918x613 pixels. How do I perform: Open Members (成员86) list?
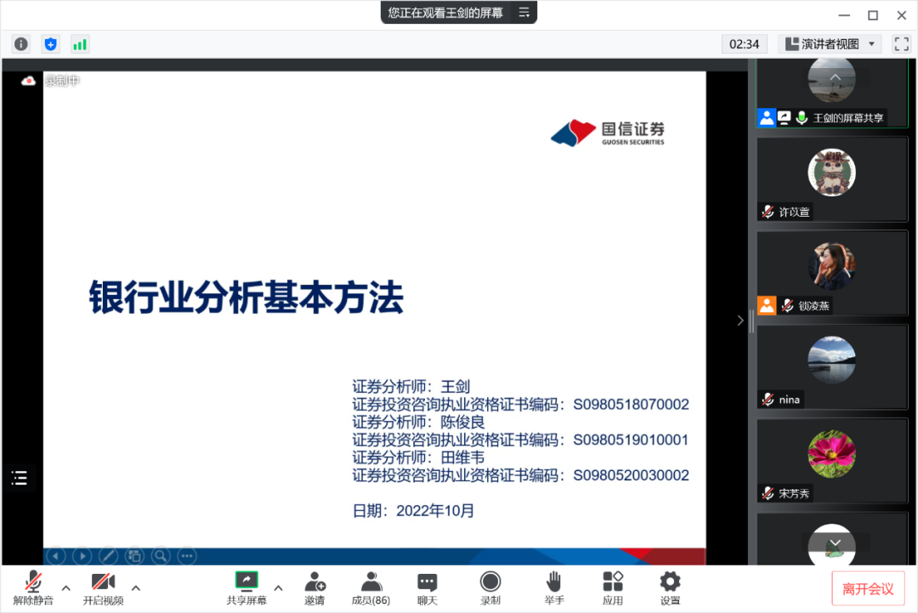(371, 587)
